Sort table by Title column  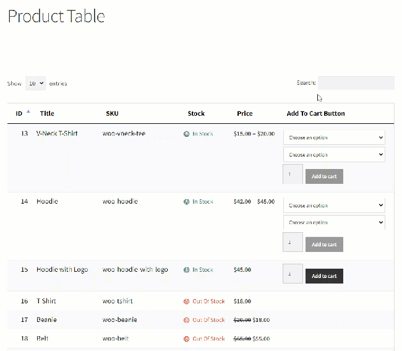(x=47, y=113)
